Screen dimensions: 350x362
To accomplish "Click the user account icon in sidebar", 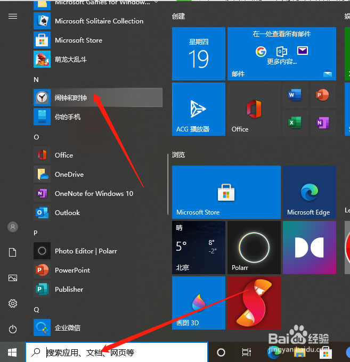I will [13, 227].
